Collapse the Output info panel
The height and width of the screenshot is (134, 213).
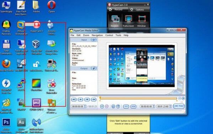click(x=94, y=68)
